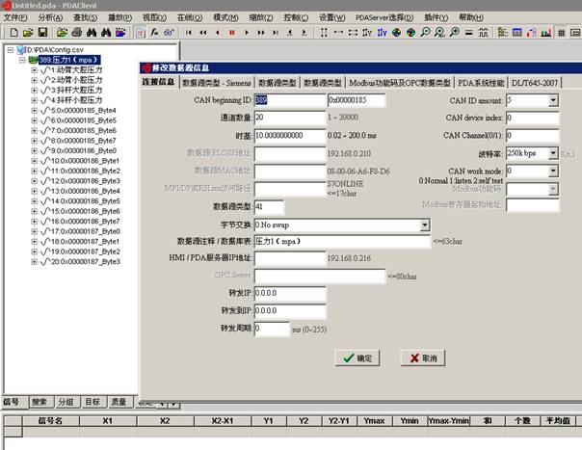Click the 信号名 column header
Image resolution: width=582 pixels, height=450 pixels.
(51, 421)
